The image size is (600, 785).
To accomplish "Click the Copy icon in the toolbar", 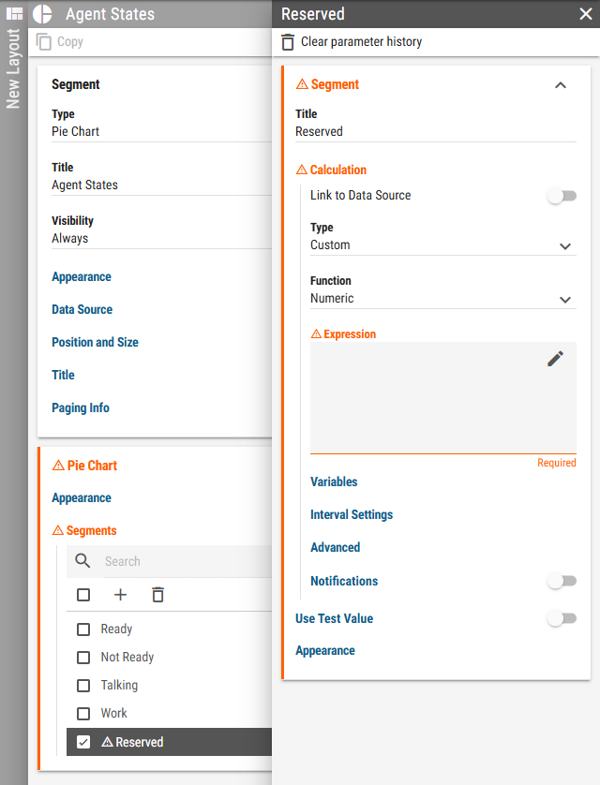I will (43, 41).
